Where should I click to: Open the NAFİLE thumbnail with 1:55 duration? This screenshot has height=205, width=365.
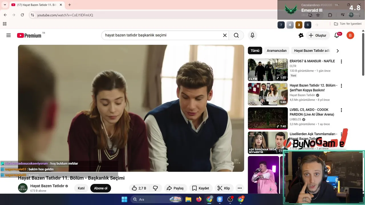coord(268,70)
